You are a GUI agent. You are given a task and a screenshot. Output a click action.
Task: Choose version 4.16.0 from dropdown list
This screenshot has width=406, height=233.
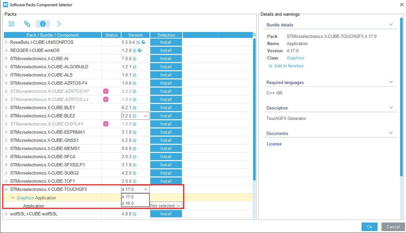(x=135, y=203)
